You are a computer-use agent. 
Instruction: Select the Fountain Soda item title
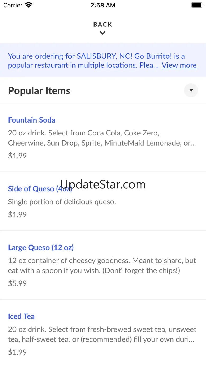[32, 120]
